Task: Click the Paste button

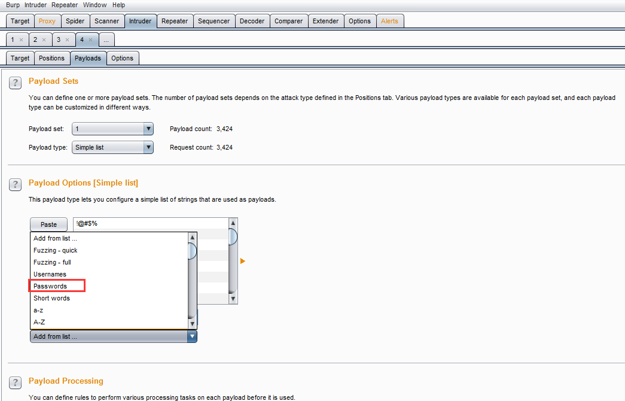Action: tap(48, 224)
